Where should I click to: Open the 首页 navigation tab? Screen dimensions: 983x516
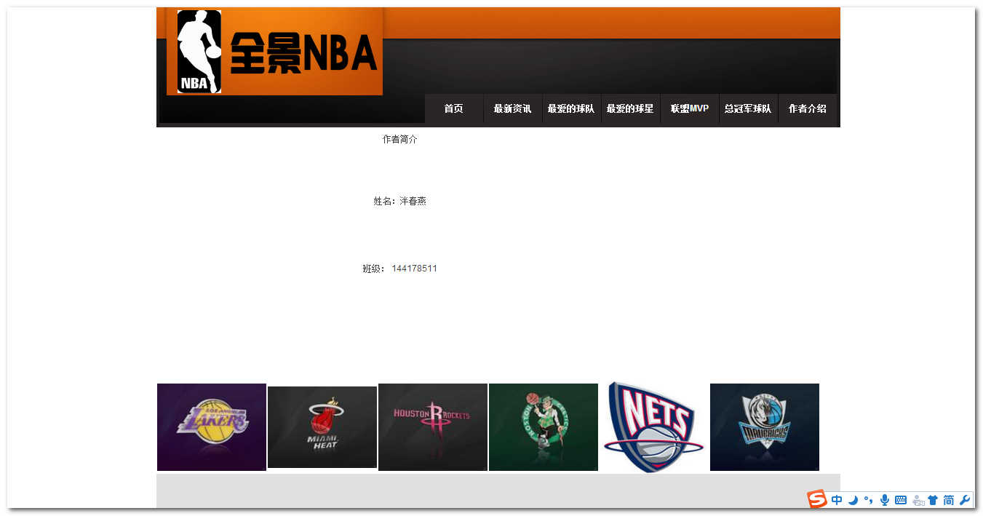[x=454, y=108]
